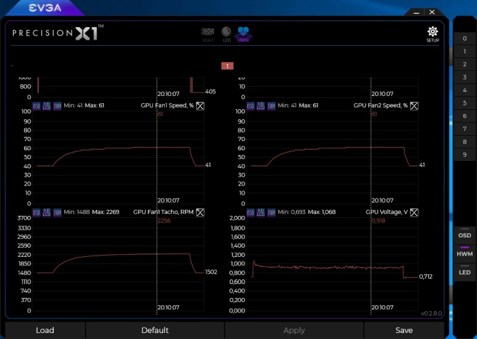Open the VGA 1 graphics card tab
This screenshot has height=339, width=477.
pyautogui.click(x=208, y=34)
